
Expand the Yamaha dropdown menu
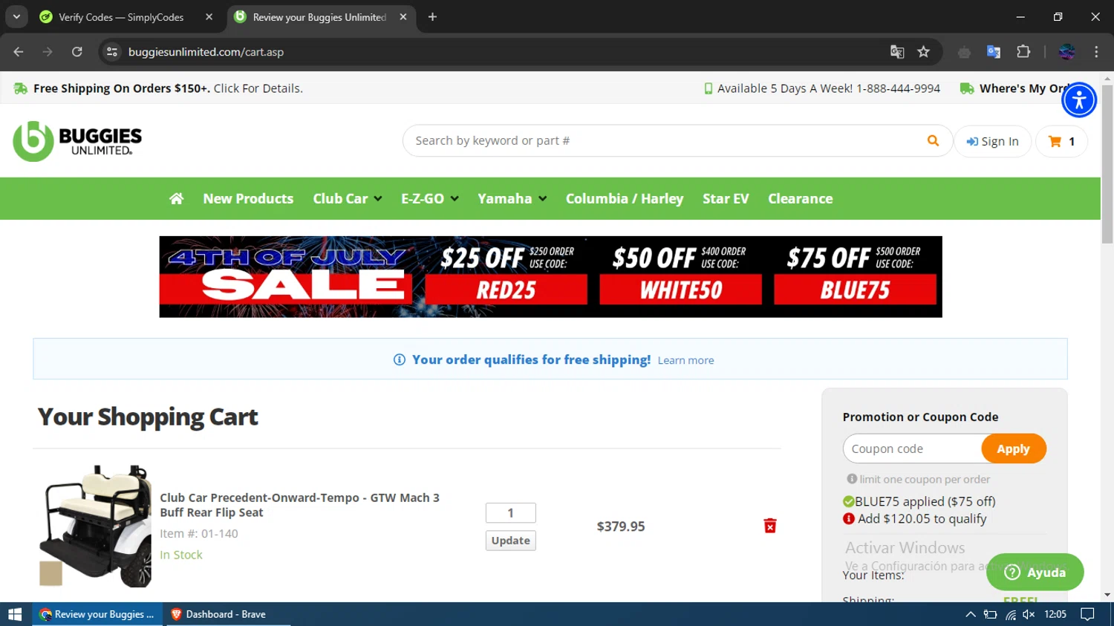pos(512,198)
